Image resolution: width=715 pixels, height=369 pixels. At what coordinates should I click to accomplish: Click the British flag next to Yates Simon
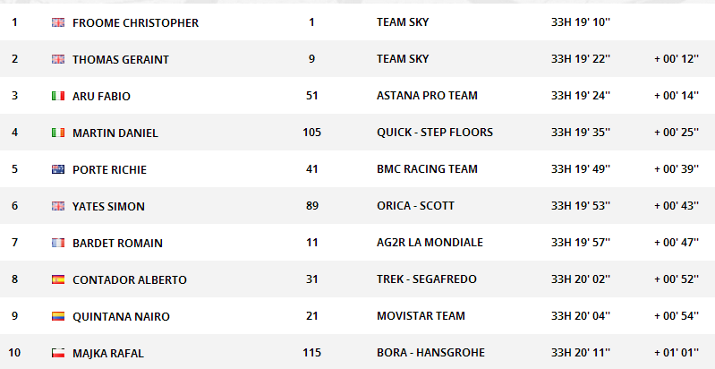(x=58, y=206)
